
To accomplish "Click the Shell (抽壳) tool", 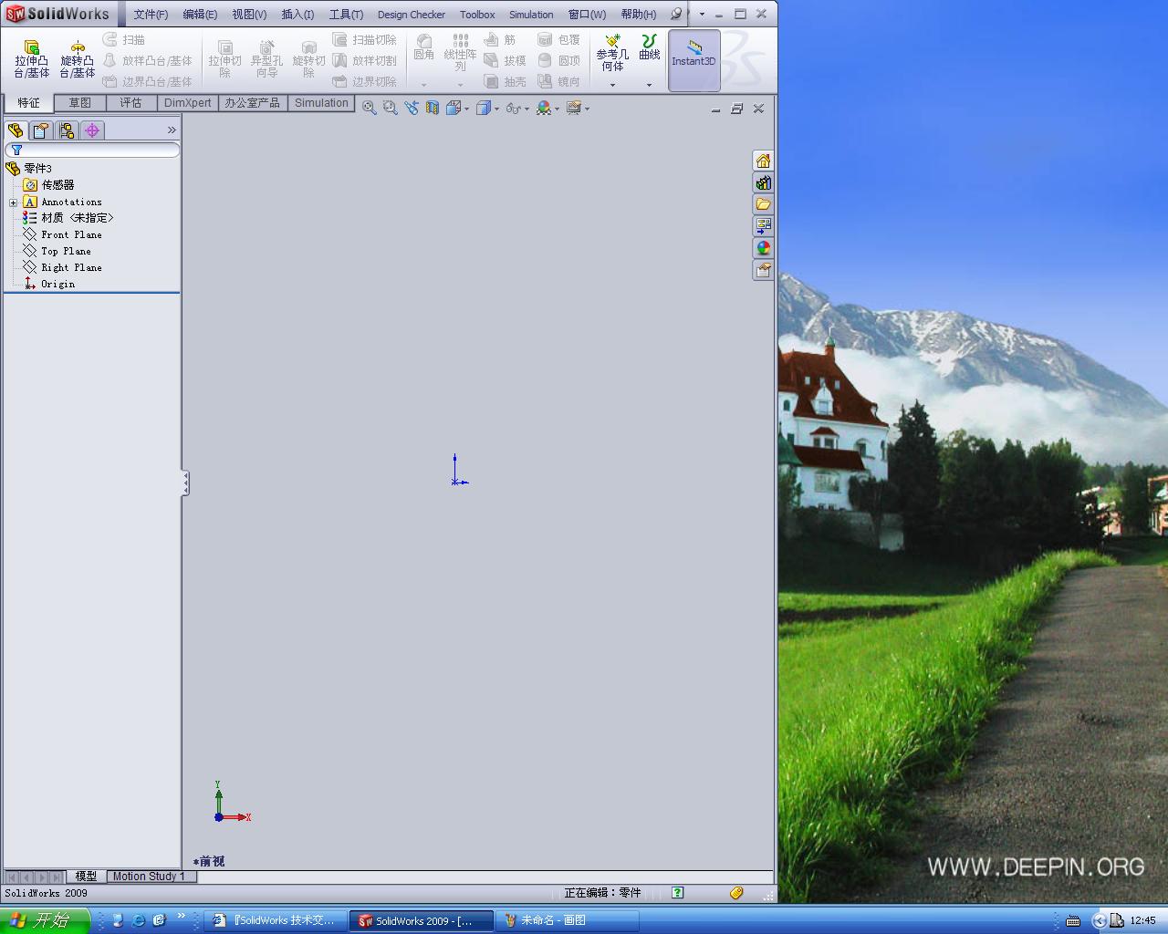I will coord(505,81).
